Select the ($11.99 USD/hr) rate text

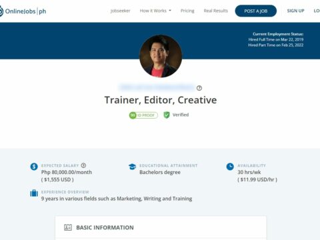[x=257, y=179]
